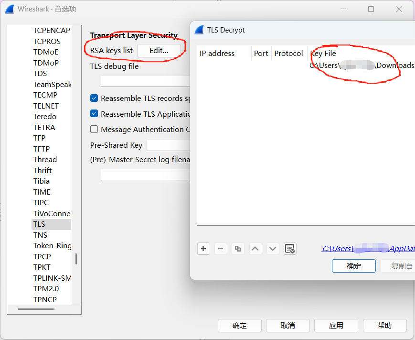Select TETRA in protocol list
Screen dimensions: 415x340
pyautogui.click(x=44, y=127)
